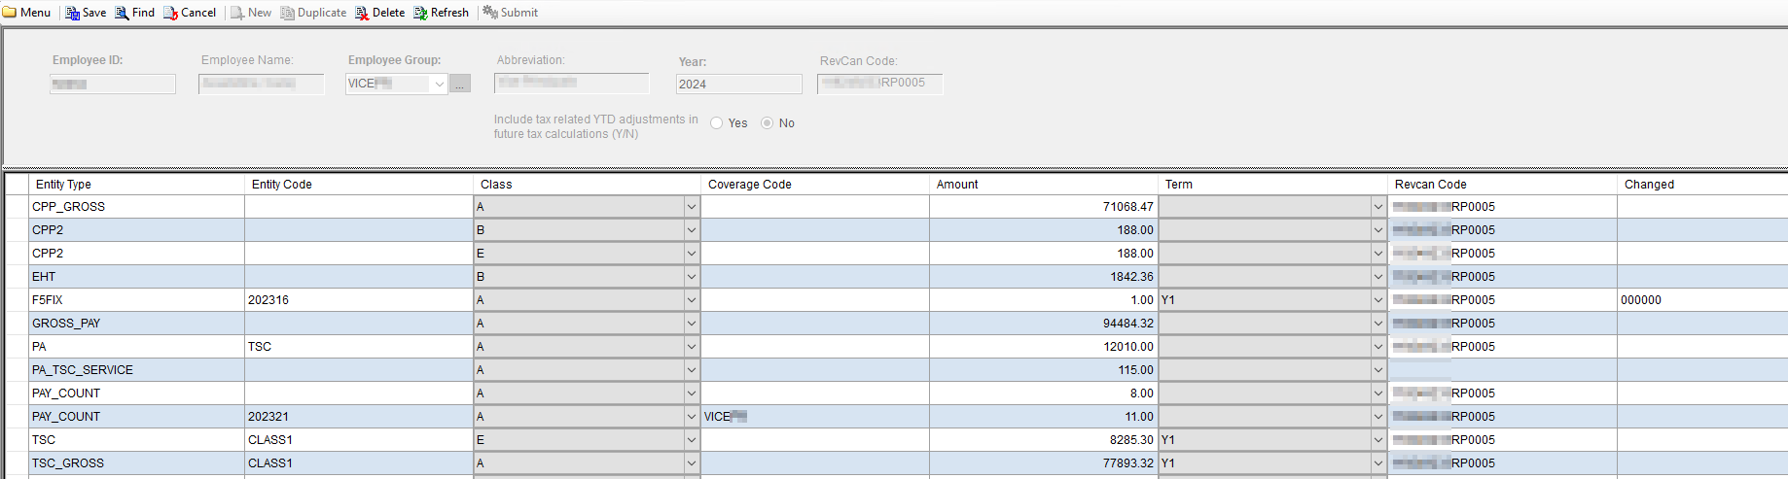Click entity code TSC in PA row
The width and height of the screenshot is (1788, 479).
click(260, 347)
